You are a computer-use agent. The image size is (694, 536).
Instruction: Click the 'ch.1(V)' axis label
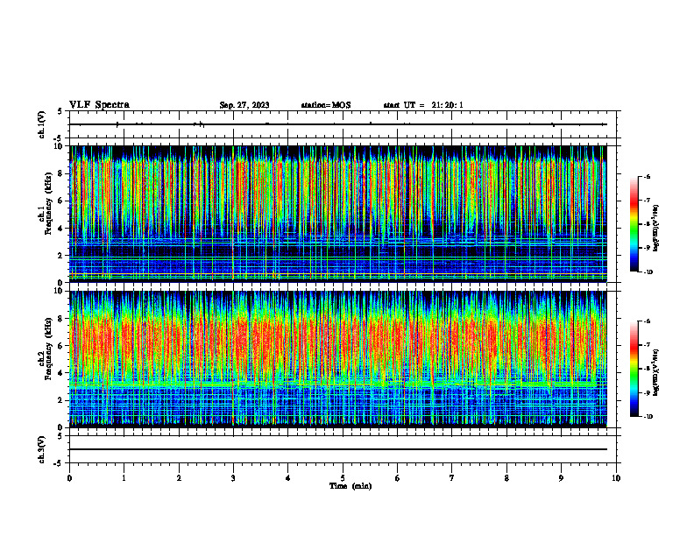(41, 124)
